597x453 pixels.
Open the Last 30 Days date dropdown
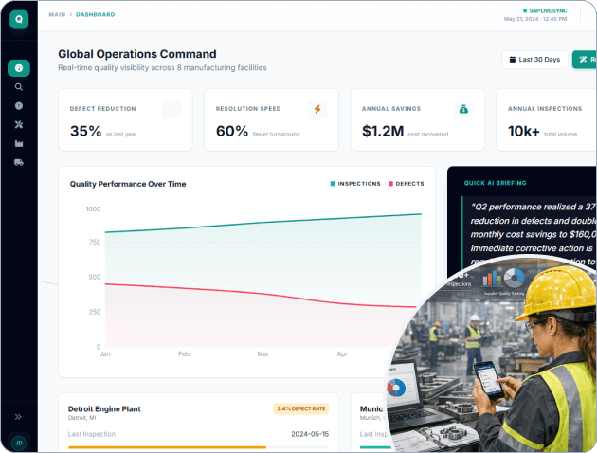pyautogui.click(x=534, y=60)
